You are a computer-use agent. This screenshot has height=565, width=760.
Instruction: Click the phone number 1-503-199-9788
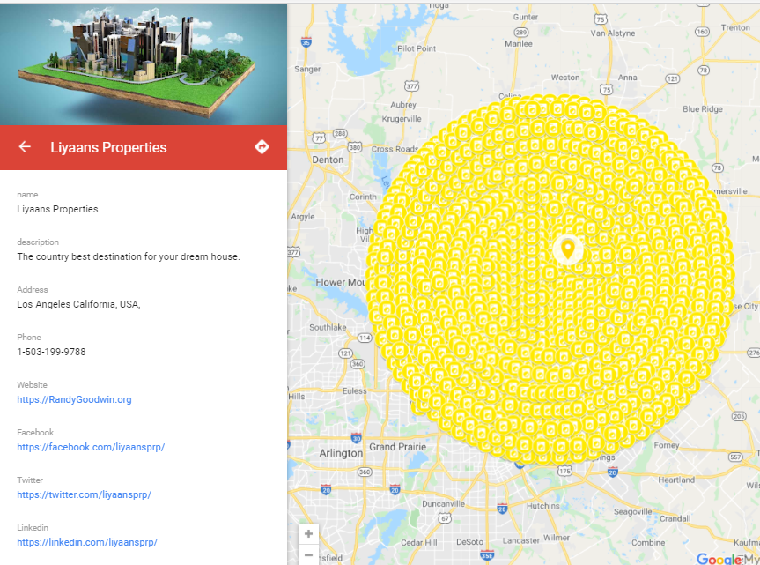coord(51,352)
